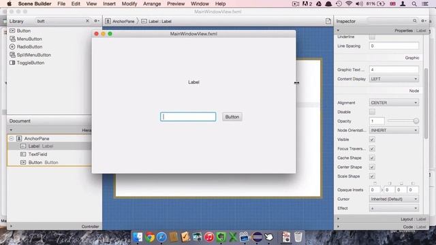Click the text field in preview window
436x245 pixels.
[x=188, y=116]
